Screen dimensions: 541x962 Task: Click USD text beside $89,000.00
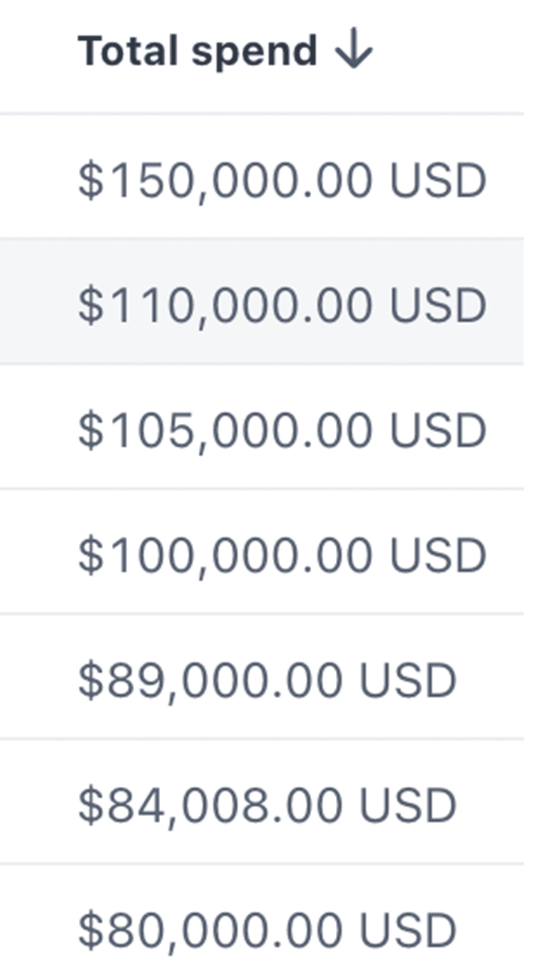407,680
